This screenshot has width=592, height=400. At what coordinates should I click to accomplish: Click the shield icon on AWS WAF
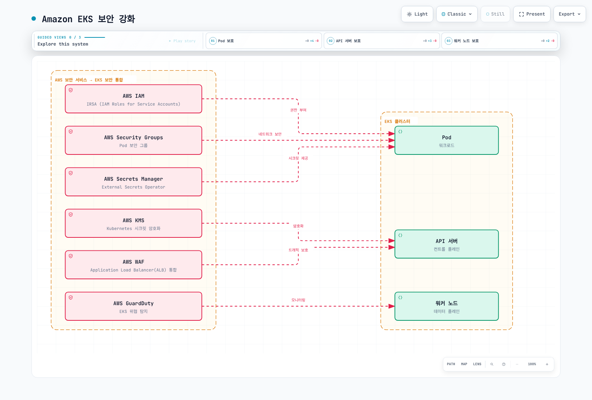[71, 256]
